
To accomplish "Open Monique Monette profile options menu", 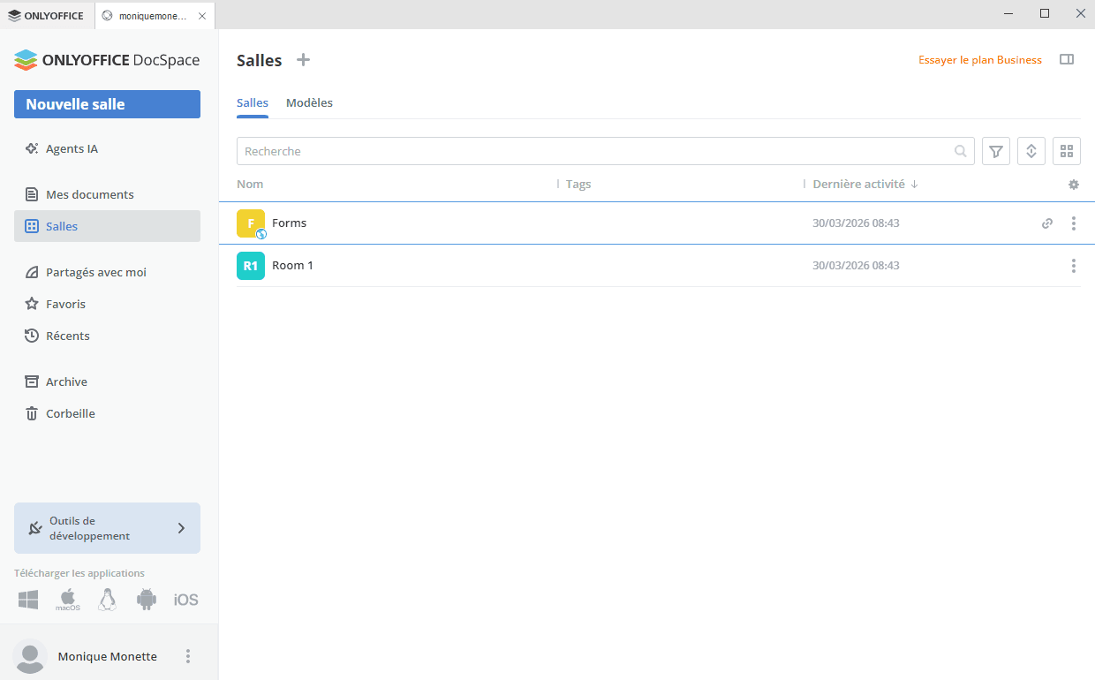I will (187, 656).
